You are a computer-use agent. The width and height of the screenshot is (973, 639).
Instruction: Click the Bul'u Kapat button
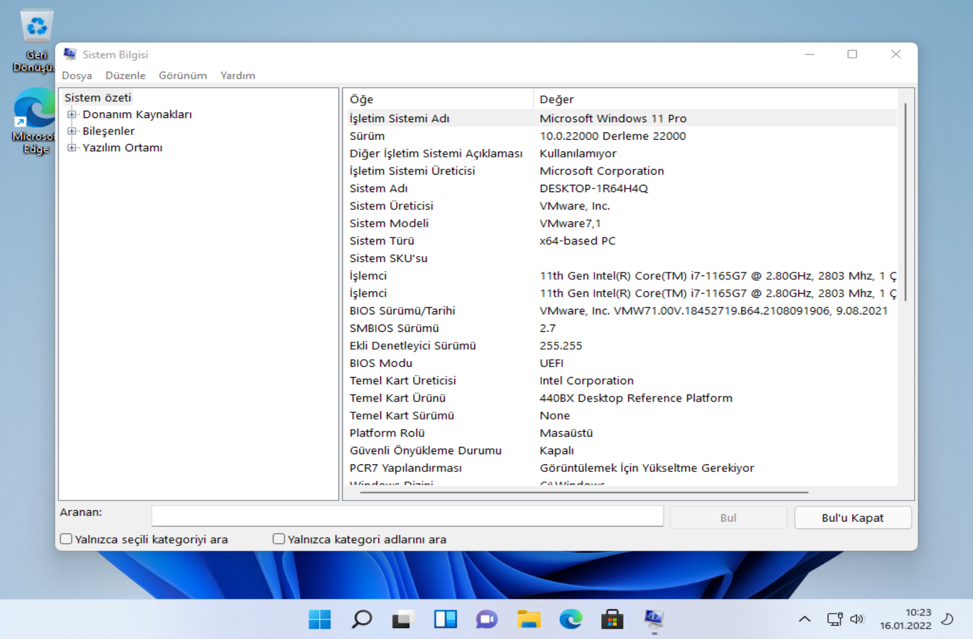click(853, 518)
